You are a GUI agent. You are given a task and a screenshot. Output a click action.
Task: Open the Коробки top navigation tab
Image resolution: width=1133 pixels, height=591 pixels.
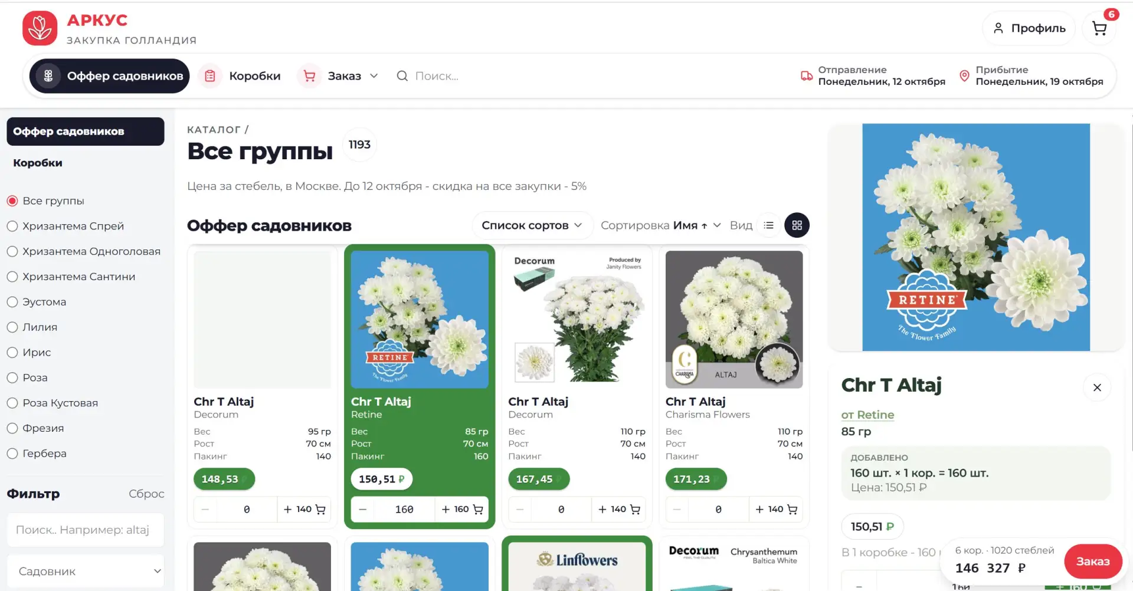coord(240,76)
